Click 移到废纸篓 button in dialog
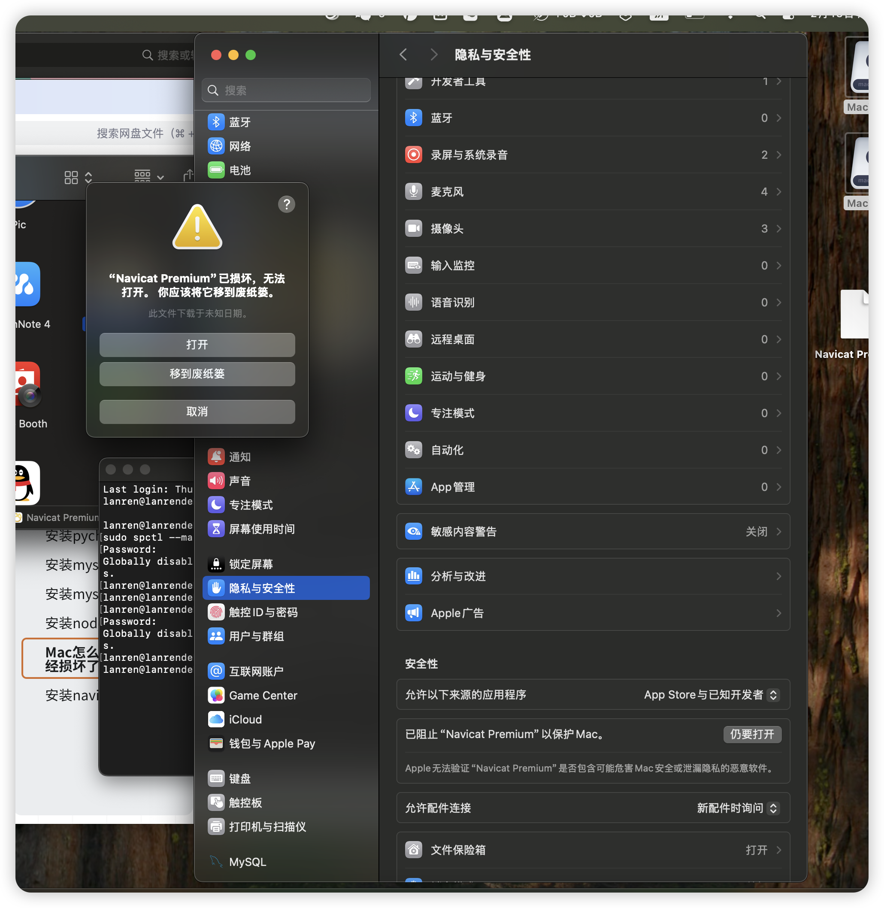The width and height of the screenshot is (884, 908). click(197, 374)
